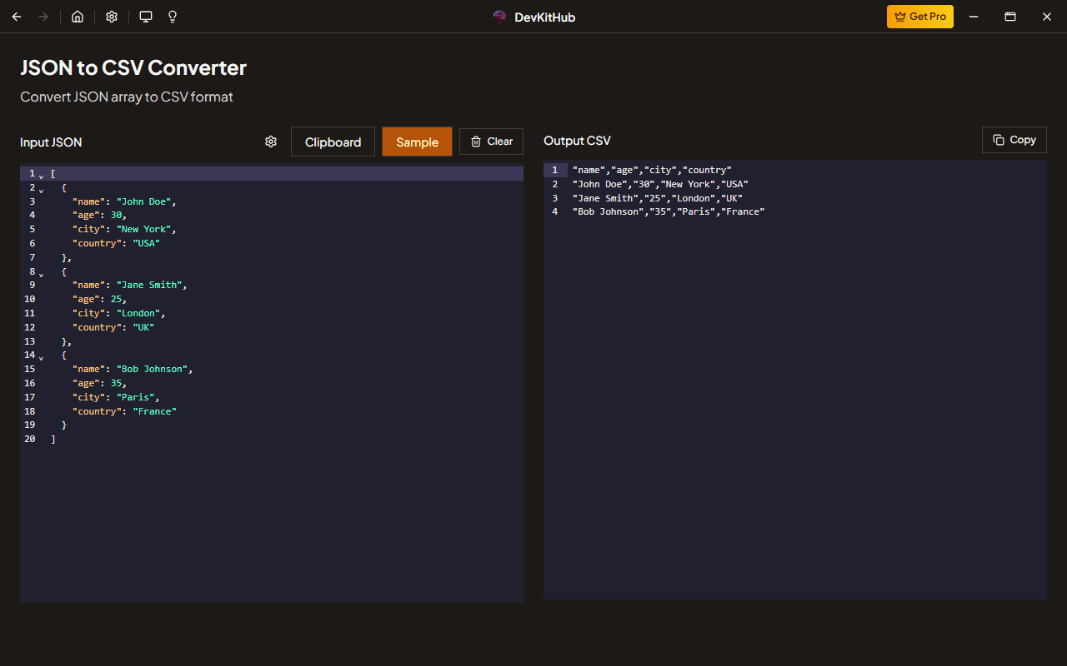Click the DevKitHub brain logo
Viewport: 1067px width, 666px height.
tap(500, 17)
